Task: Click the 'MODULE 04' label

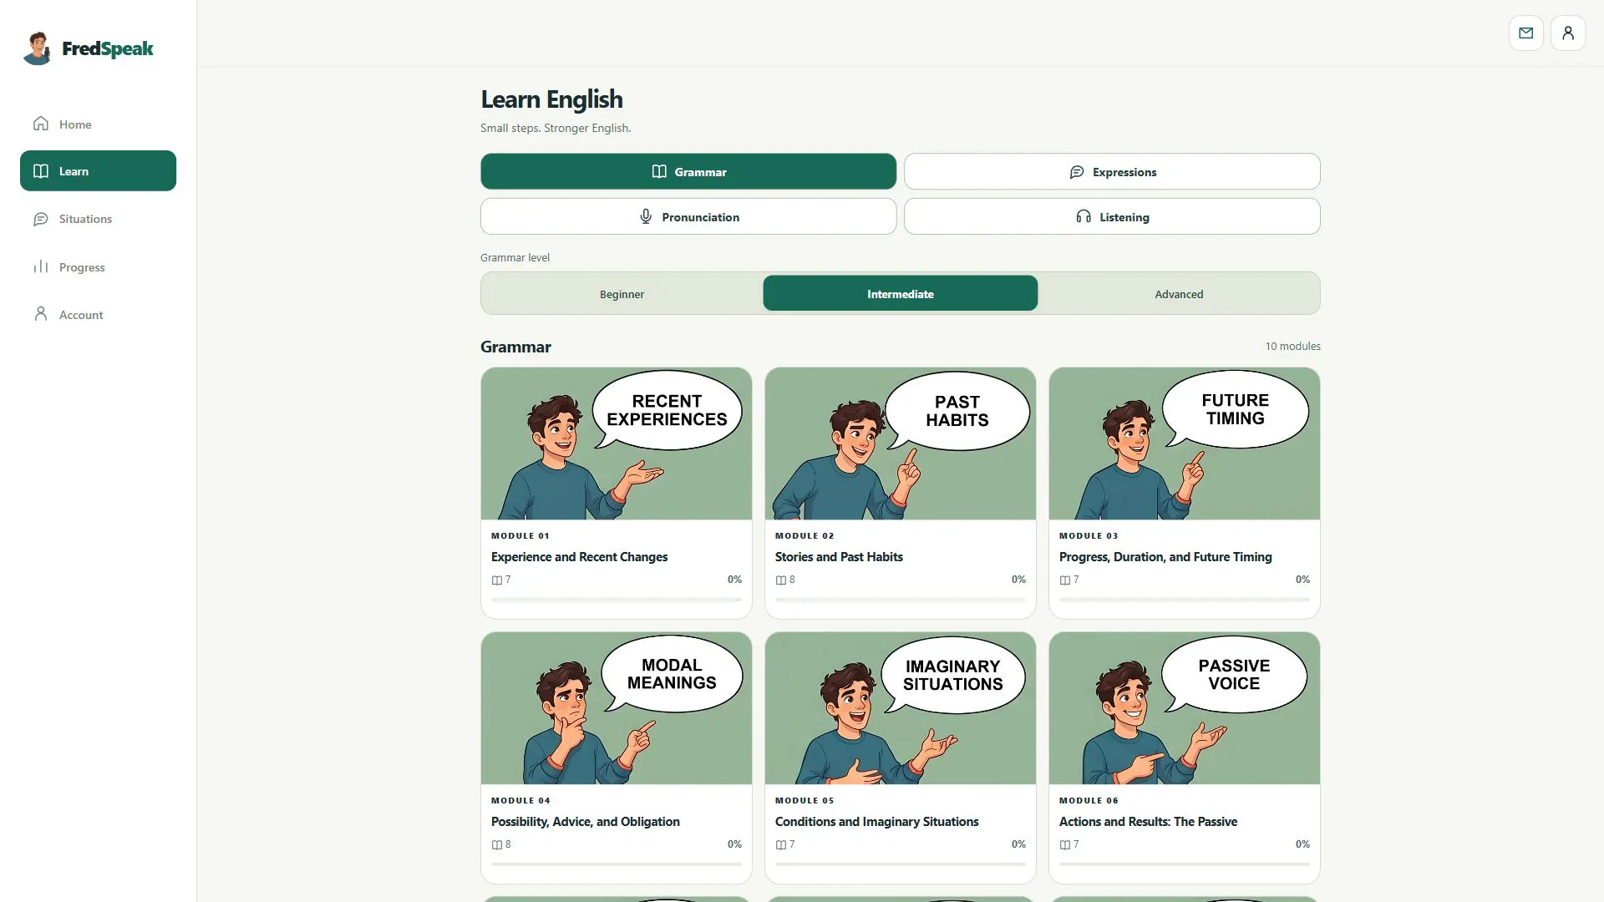Action: [x=520, y=801]
